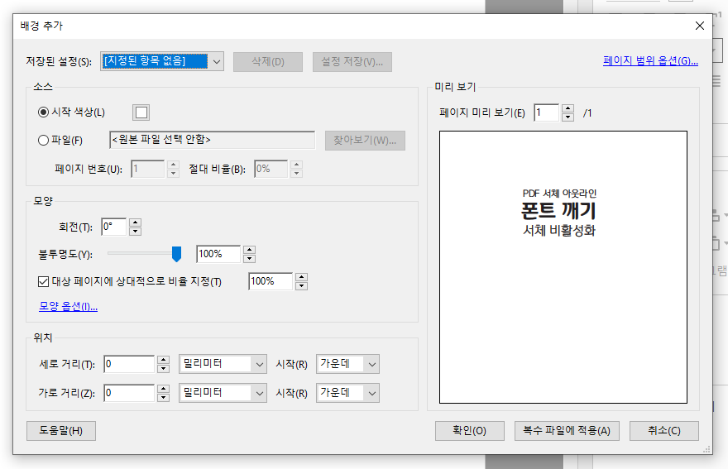Open the 시작 색상 color swatch
This screenshot has height=469, width=728.
coord(141,112)
